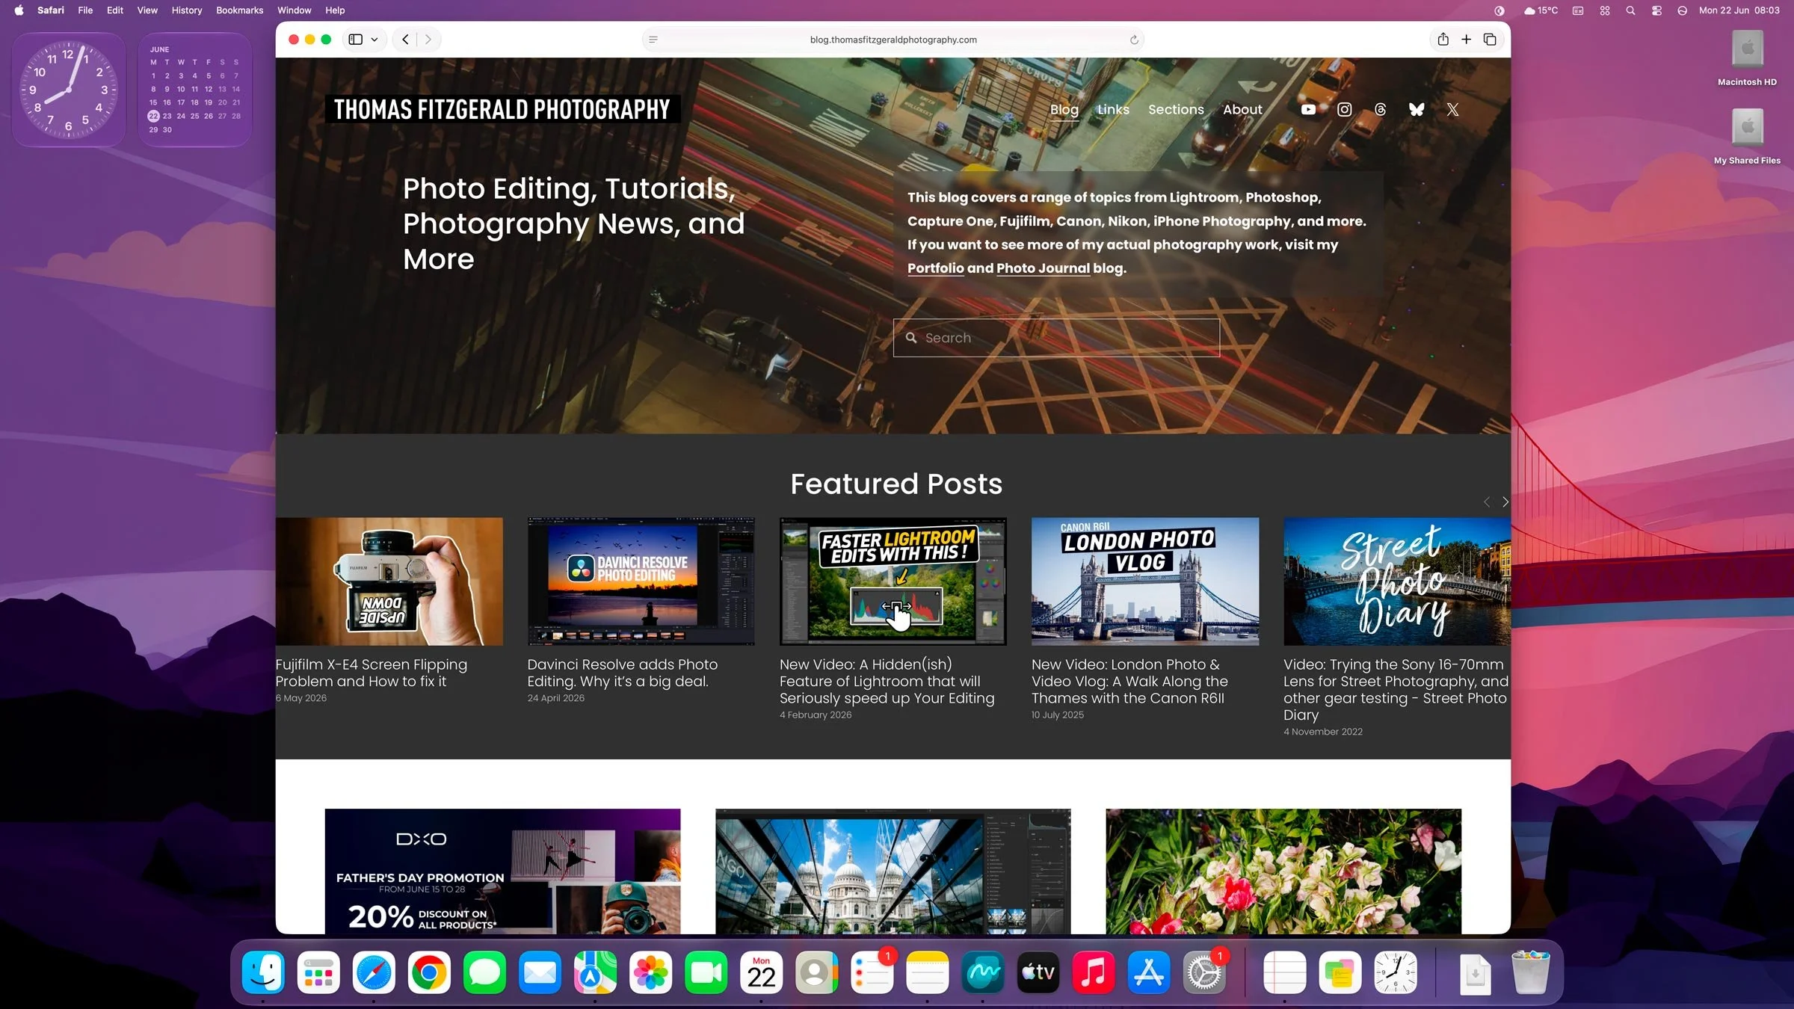This screenshot has width=1794, height=1009.
Task: Show previous Featured Posts with left chevron
Action: point(1486,502)
